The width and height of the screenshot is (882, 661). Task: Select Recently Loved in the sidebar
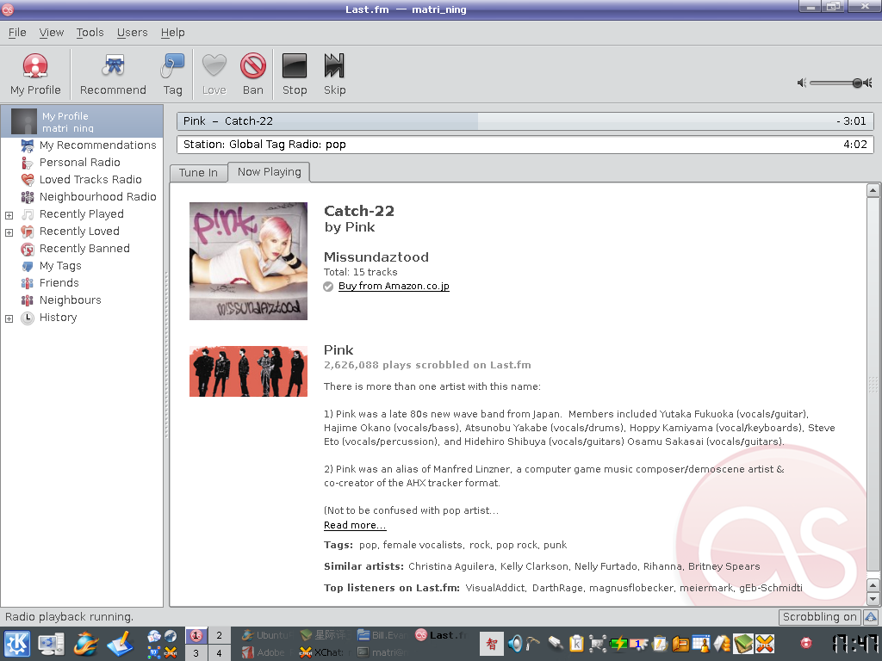click(x=78, y=231)
